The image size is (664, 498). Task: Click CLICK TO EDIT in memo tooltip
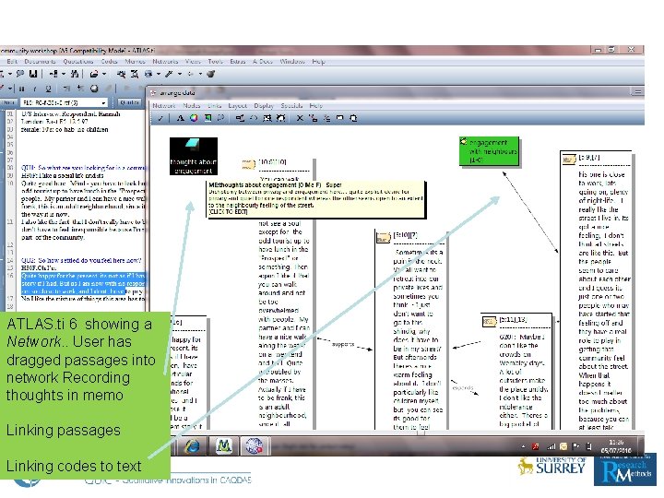point(228,211)
